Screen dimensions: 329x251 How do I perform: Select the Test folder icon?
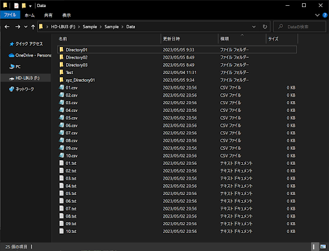tap(62, 72)
